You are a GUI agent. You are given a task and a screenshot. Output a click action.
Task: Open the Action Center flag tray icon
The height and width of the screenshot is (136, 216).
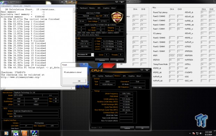(x=194, y=133)
